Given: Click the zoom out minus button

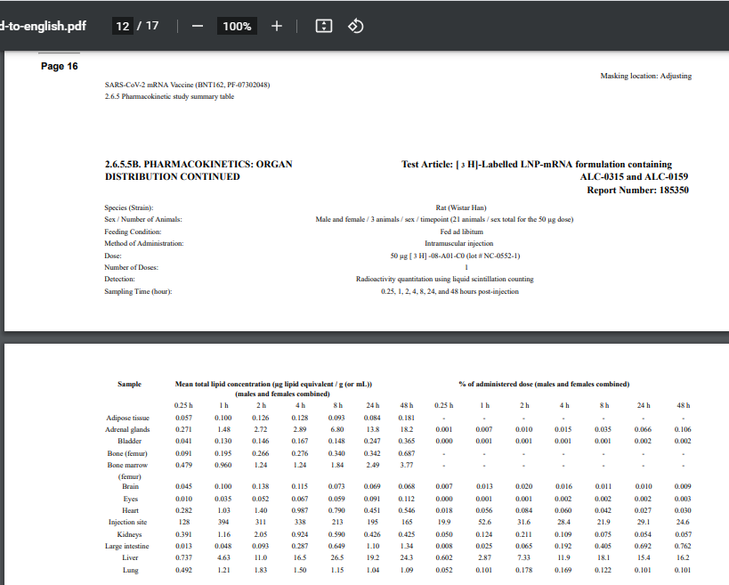Looking at the screenshot, I should (197, 26).
